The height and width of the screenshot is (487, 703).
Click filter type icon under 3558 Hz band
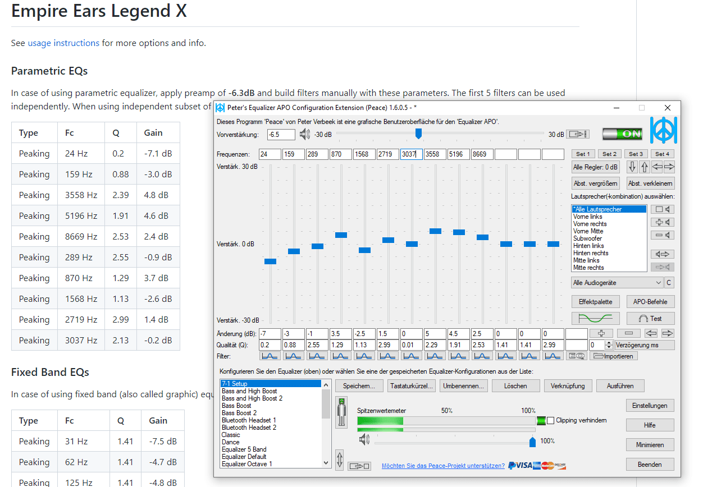(x=435, y=356)
